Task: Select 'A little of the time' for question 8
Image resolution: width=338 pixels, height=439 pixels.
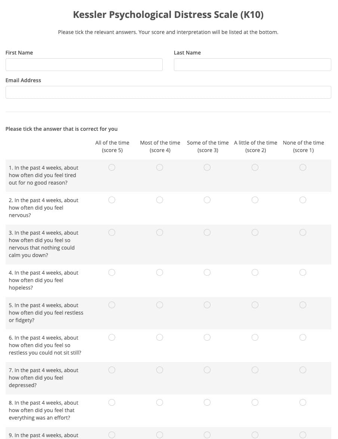Action: pyautogui.click(x=255, y=402)
